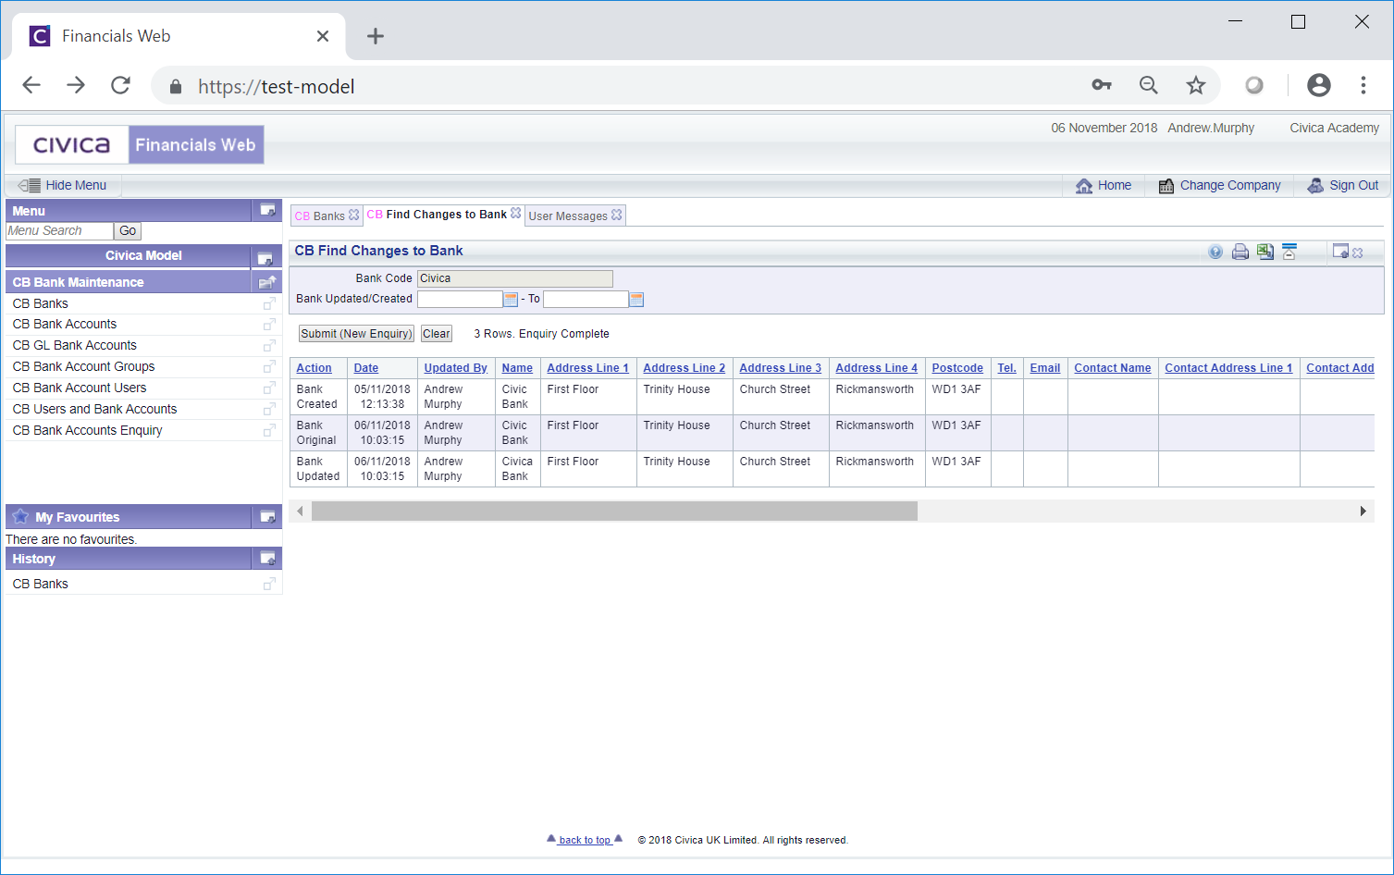The image size is (1394, 875).
Task: Sign Out of Financials Web
Action: 1342,185
